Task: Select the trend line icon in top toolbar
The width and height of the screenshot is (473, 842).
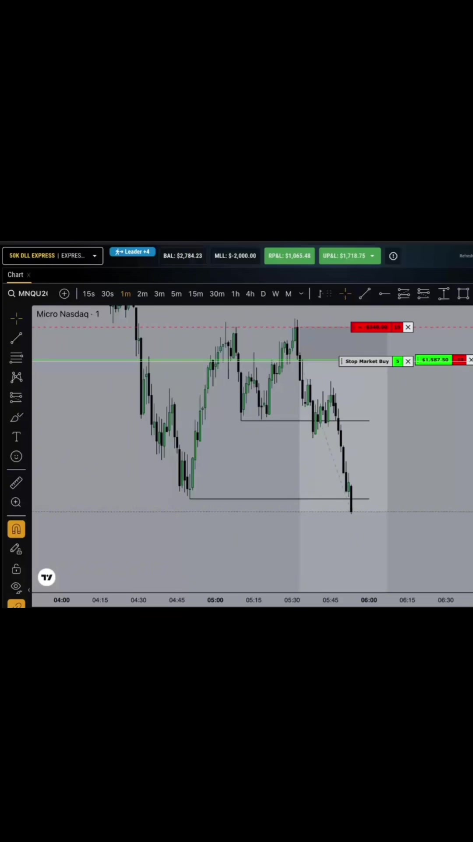Action: coord(365,294)
